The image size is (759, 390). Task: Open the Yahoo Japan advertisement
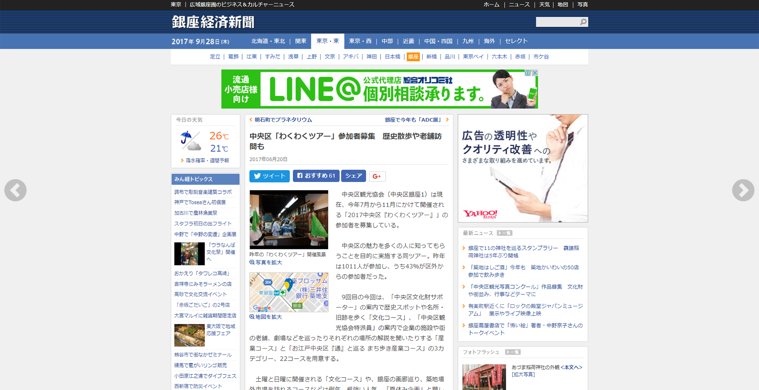(523, 169)
